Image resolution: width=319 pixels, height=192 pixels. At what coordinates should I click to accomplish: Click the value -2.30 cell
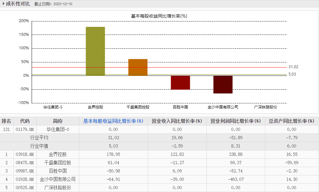point(292,171)
